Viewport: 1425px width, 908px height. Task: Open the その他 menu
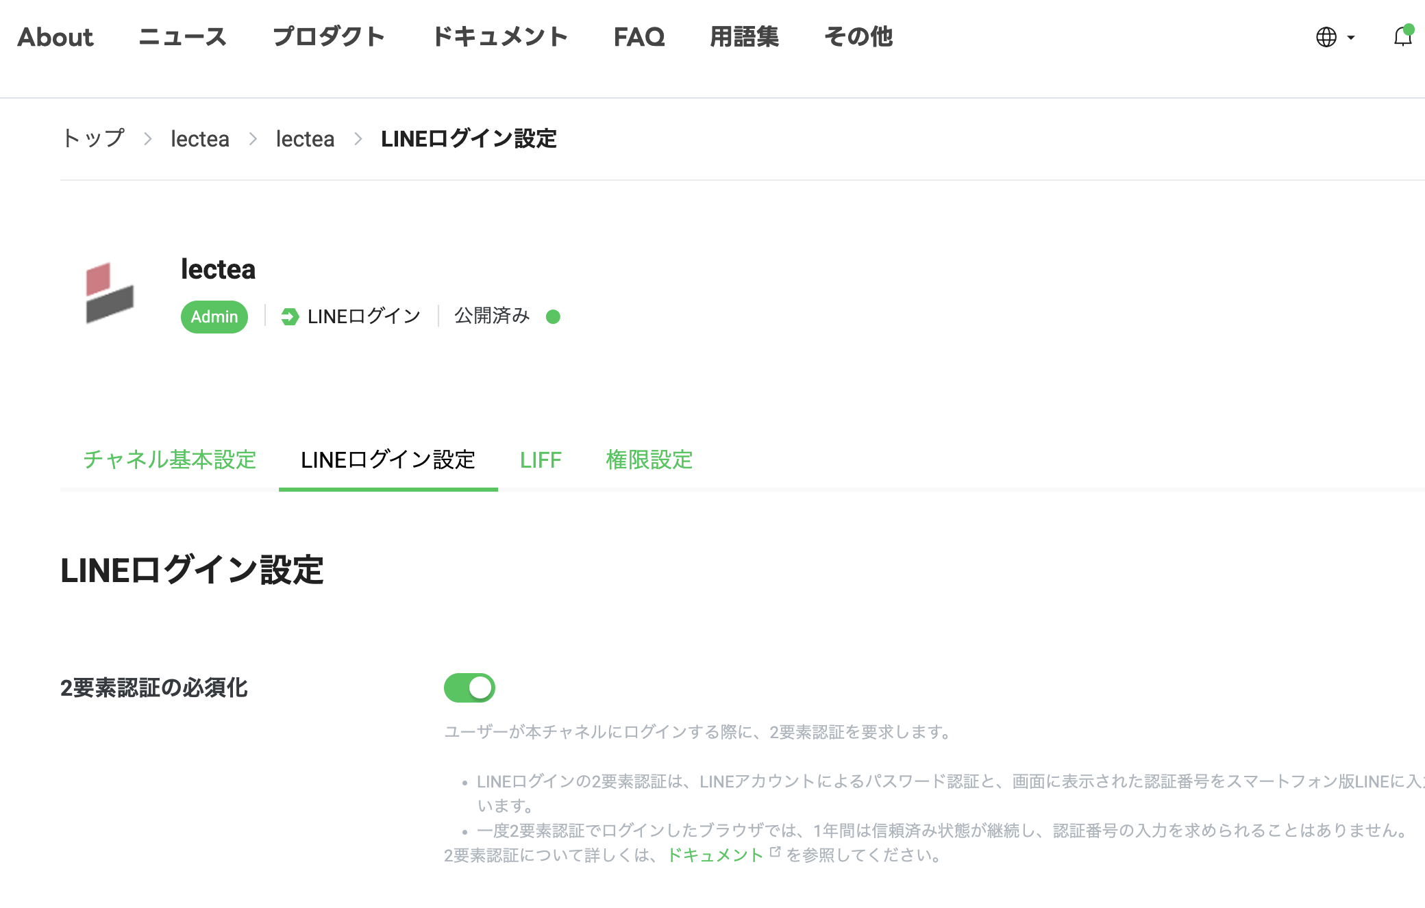click(x=859, y=37)
